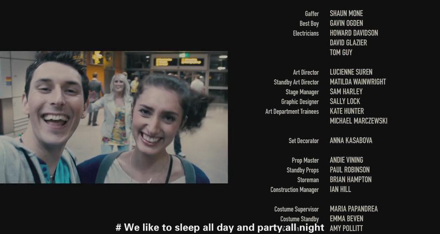Click the credit name GAVIN OGDEN

[x=346, y=23]
